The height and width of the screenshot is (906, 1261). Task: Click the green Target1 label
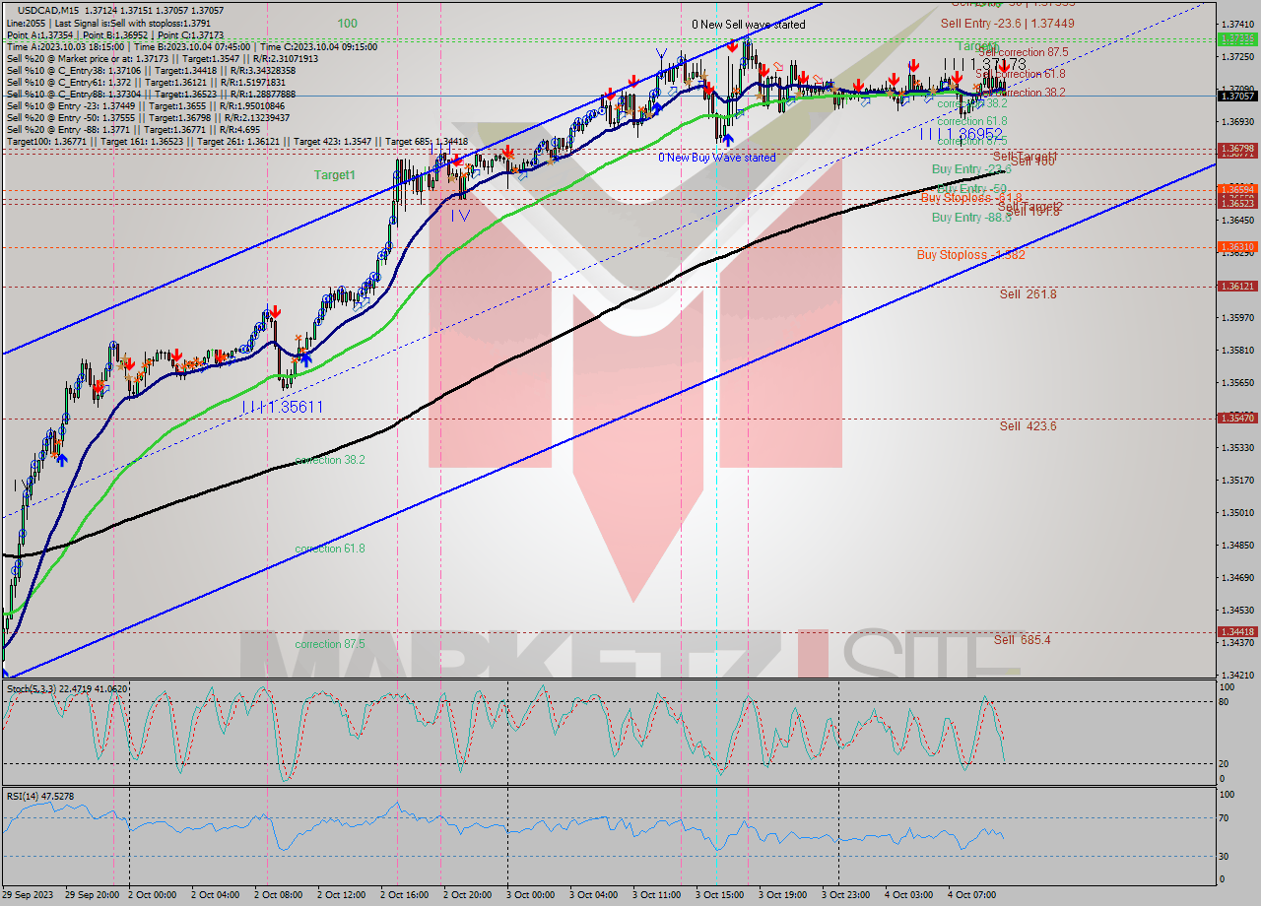click(x=335, y=174)
